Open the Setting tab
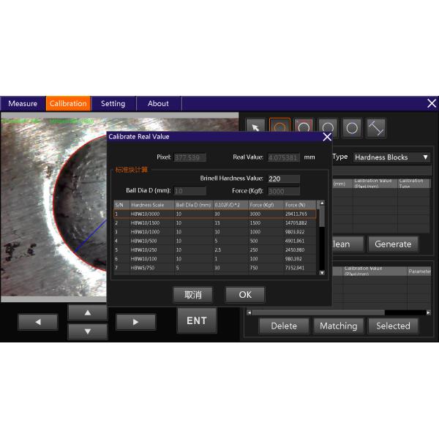This screenshot has width=439, height=439. point(113,104)
